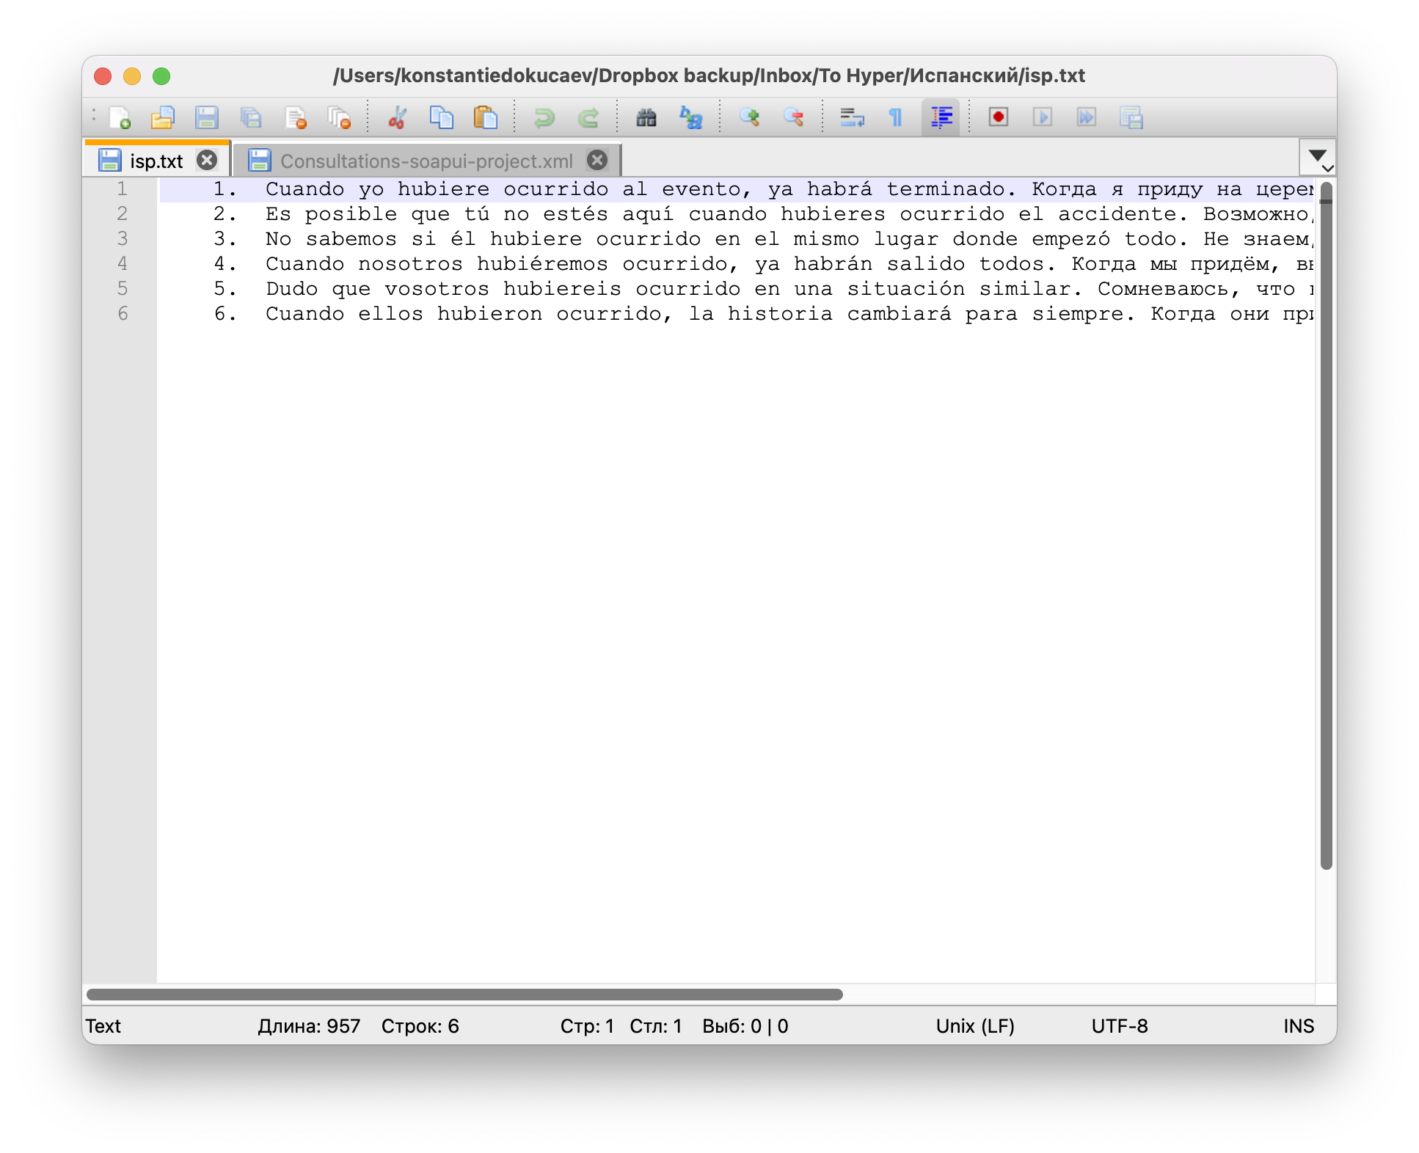The width and height of the screenshot is (1419, 1153).
Task: Click the Undo arrow icon
Action: [x=544, y=117]
